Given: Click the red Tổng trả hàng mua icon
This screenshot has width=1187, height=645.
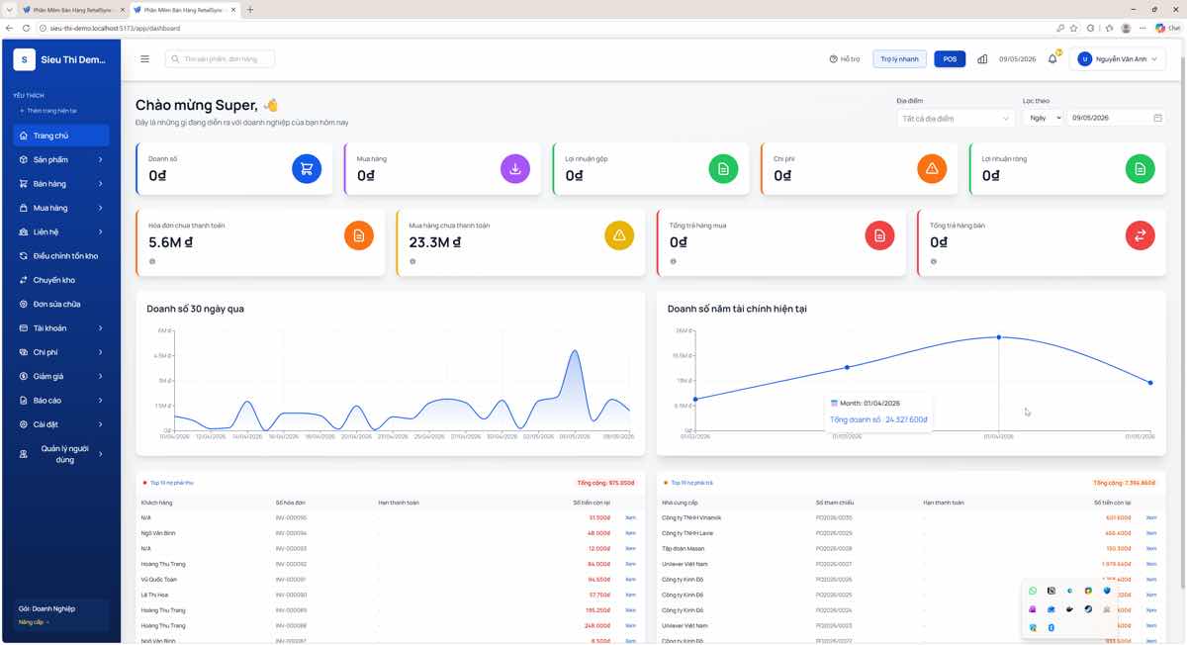Looking at the screenshot, I should [x=879, y=235].
